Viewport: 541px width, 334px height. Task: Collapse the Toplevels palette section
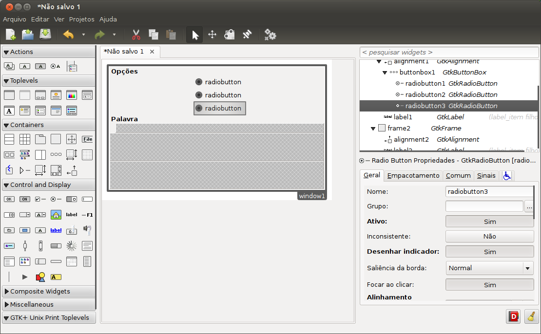[49, 81]
